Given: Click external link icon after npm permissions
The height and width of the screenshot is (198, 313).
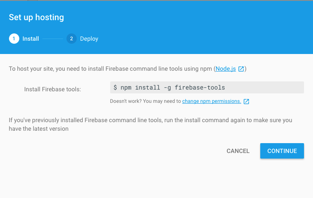Looking at the screenshot, I should pyautogui.click(x=246, y=102).
